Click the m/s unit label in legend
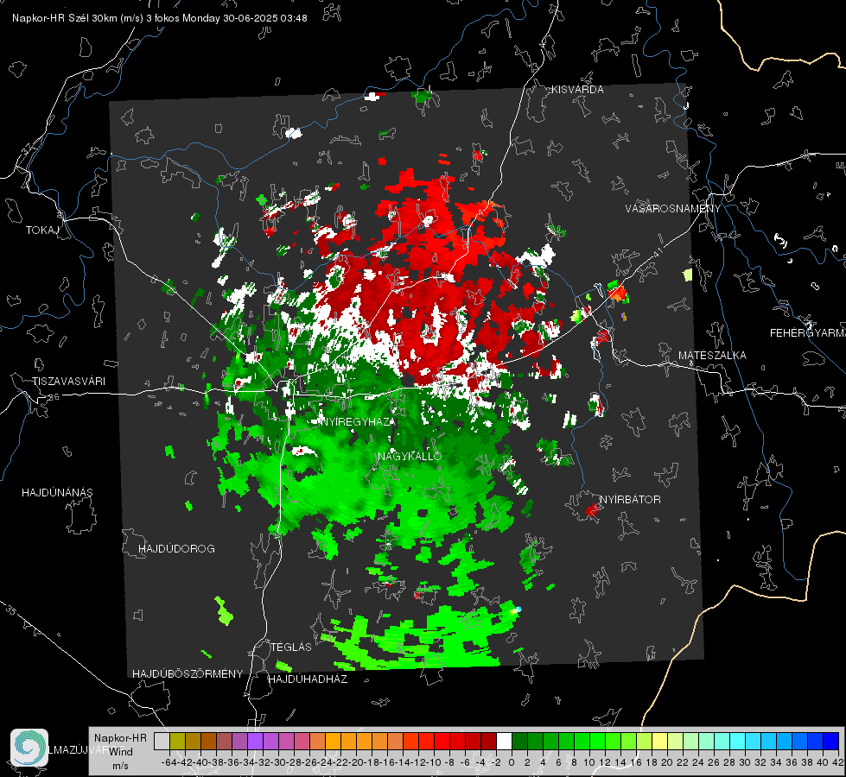Viewport: 846px width, 777px height. pyautogui.click(x=120, y=765)
